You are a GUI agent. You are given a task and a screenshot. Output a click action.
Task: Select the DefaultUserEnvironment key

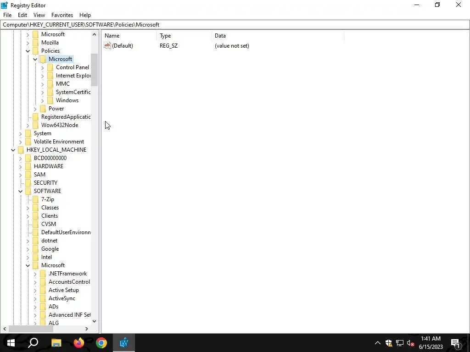66,232
